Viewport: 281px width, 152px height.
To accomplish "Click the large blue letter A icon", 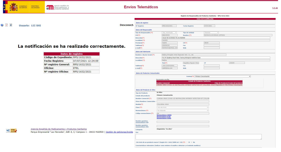I will [11, 25].
